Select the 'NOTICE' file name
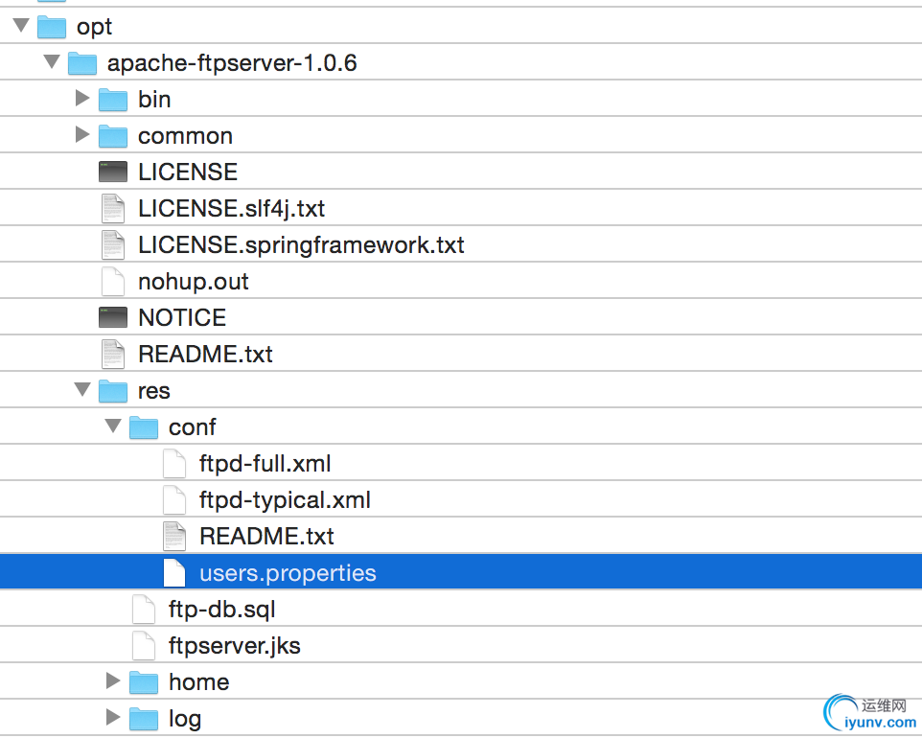Viewport: 922px width, 738px height. point(182,318)
